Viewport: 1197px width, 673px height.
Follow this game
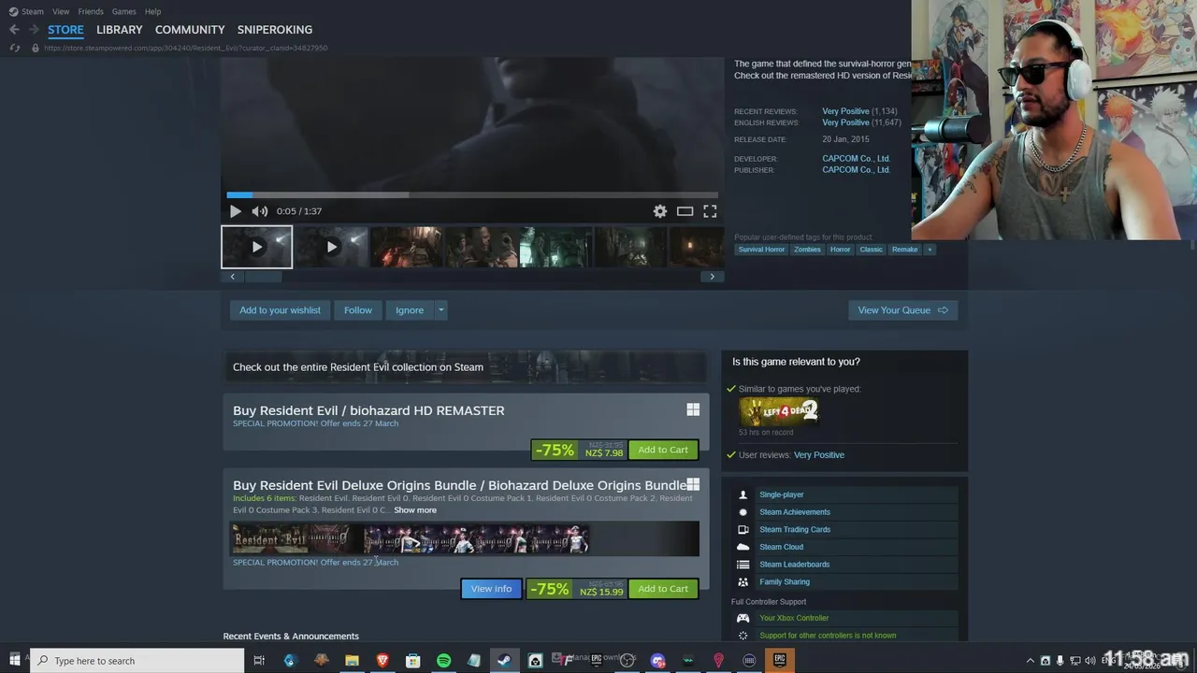click(x=358, y=310)
